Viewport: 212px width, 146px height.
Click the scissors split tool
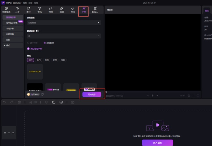[33, 102]
